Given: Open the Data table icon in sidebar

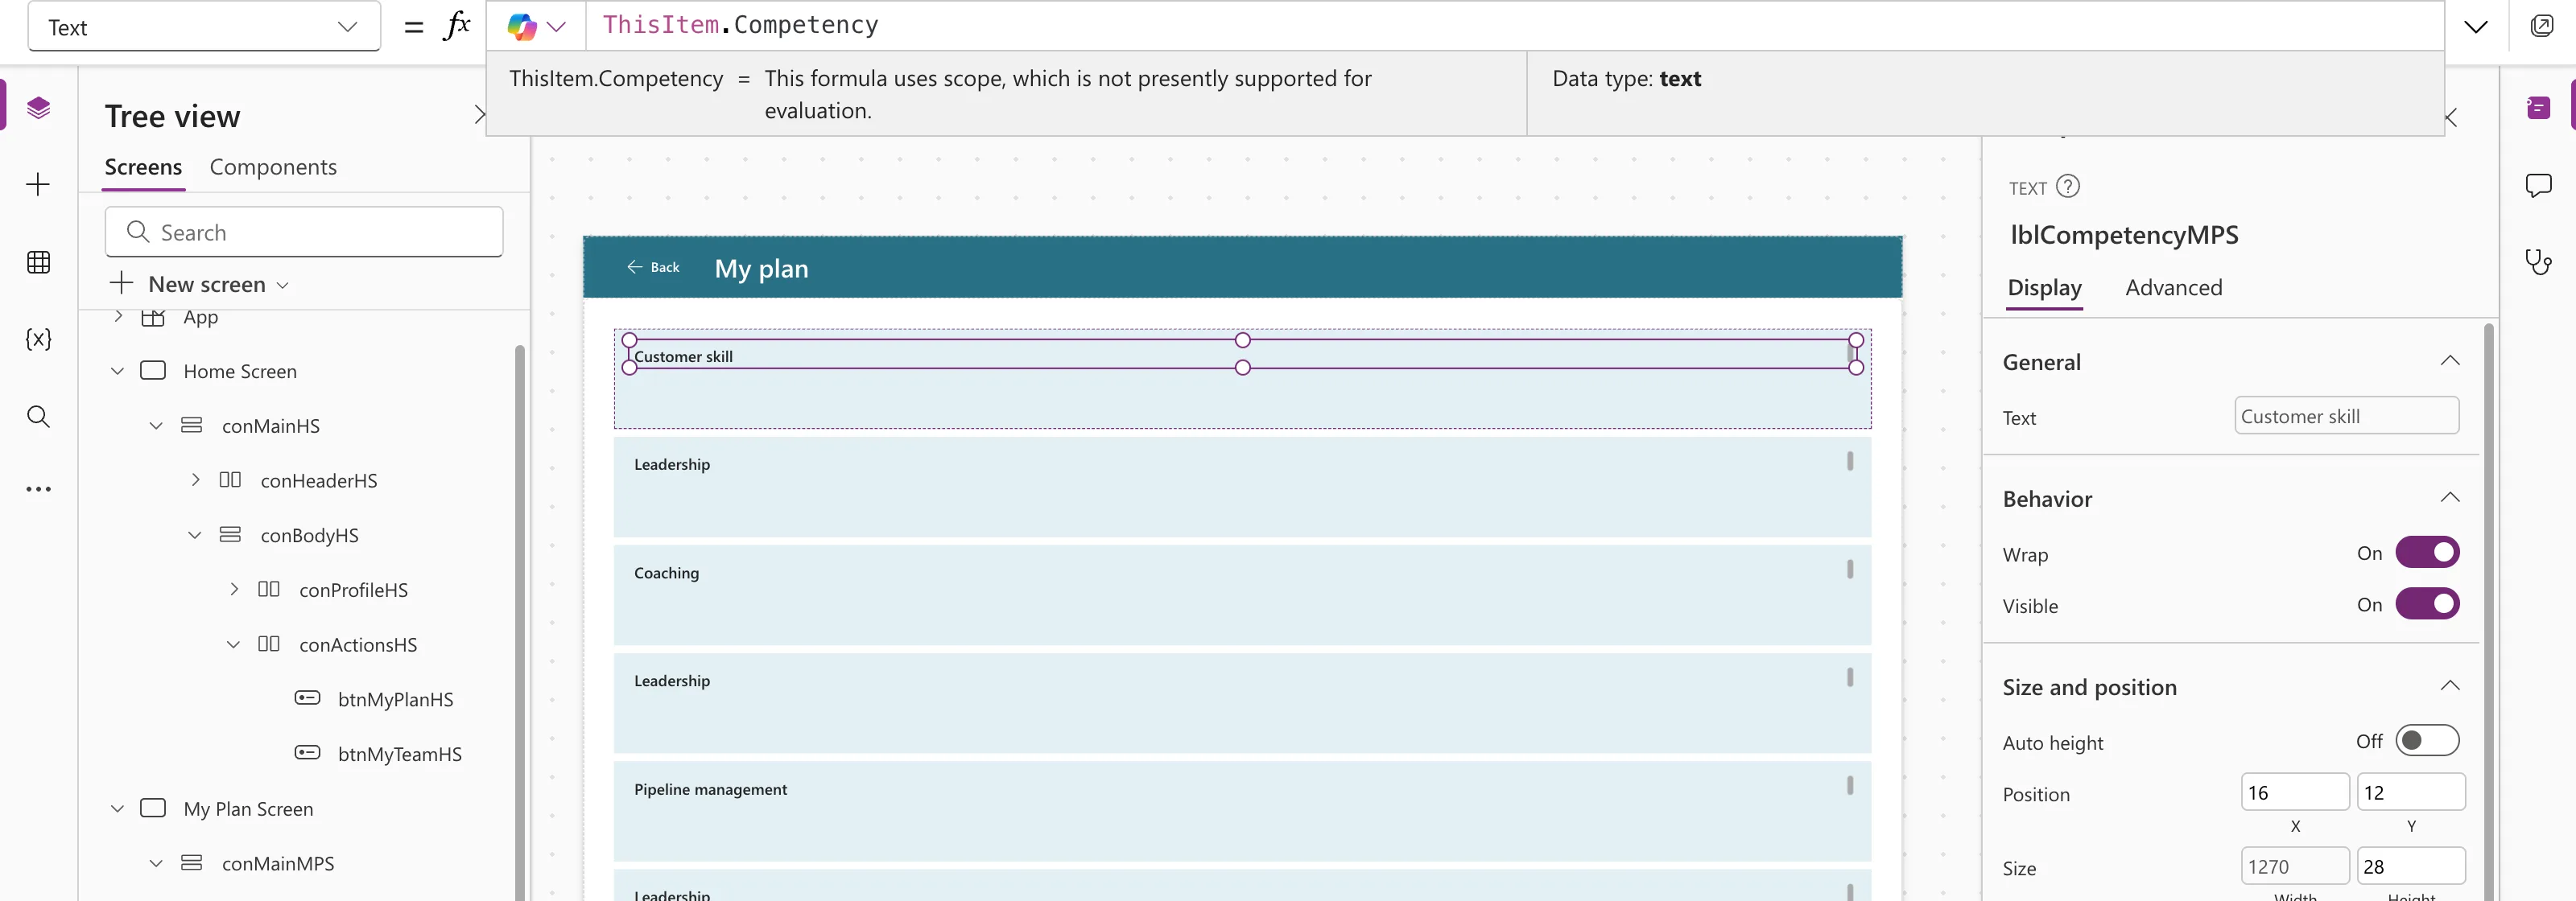Looking at the screenshot, I should [38, 263].
